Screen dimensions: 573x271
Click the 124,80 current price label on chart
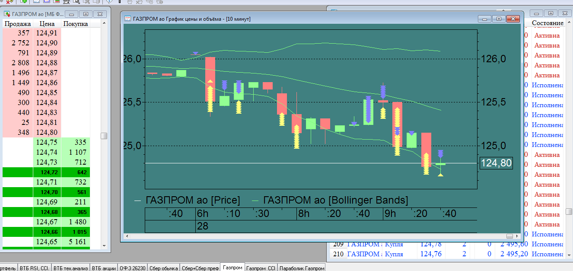pyautogui.click(x=496, y=163)
